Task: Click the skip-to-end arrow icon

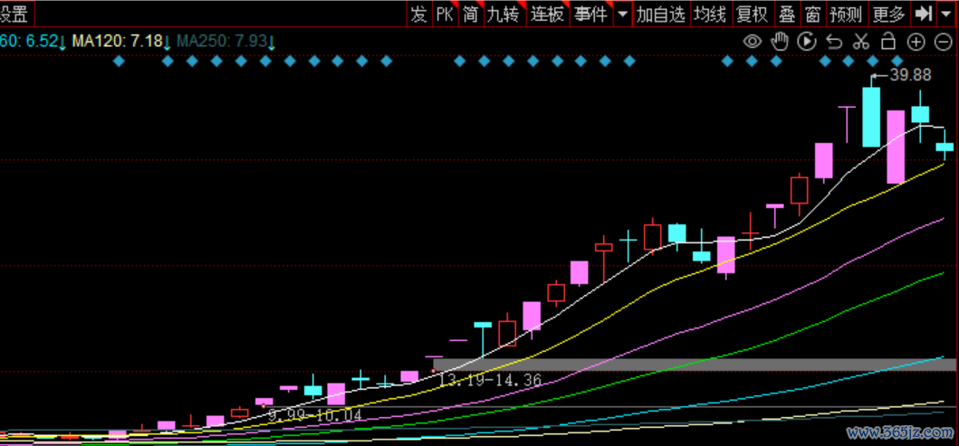Action: (x=922, y=13)
